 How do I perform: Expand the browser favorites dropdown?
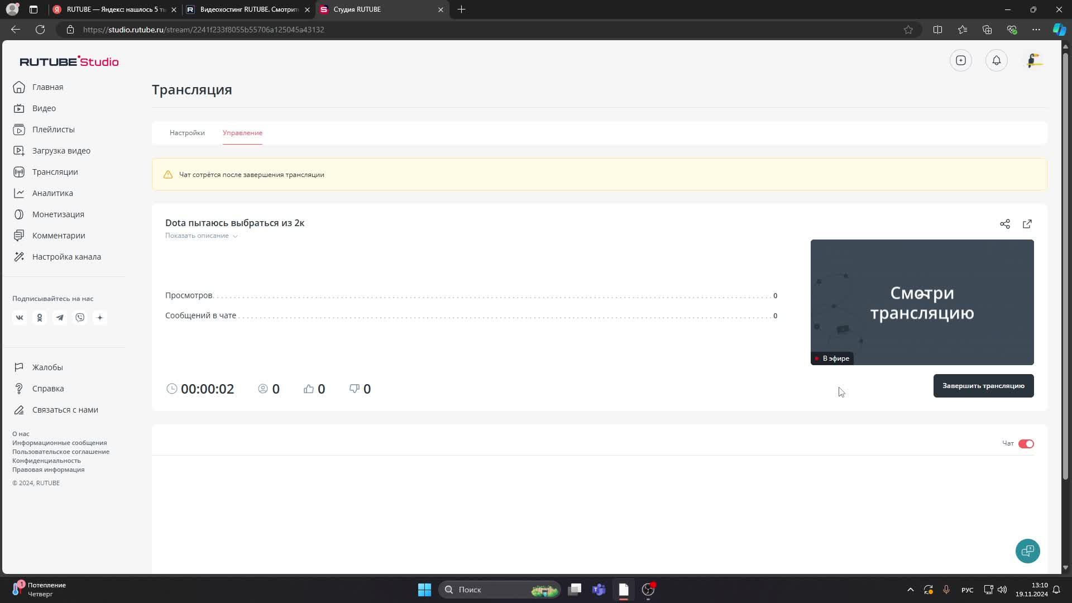pyautogui.click(x=962, y=30)
